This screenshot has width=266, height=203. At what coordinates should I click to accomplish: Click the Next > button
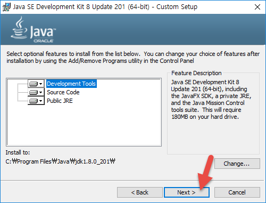187,192
